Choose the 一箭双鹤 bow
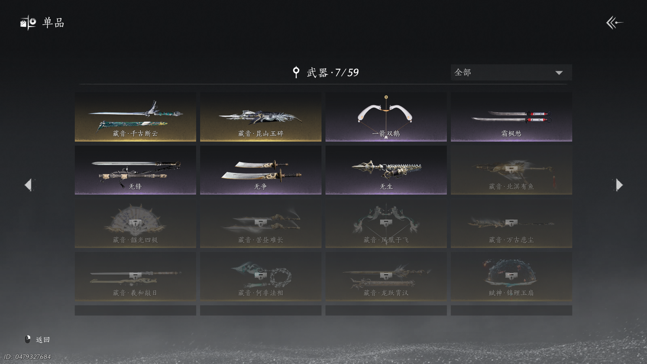The image size is (647, 364). 386,117
